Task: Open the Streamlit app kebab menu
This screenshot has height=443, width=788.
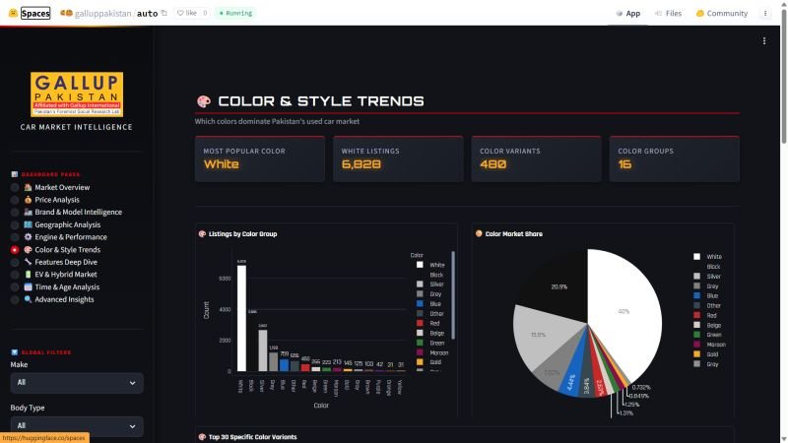Action: pyautogui.click(x=764, y=40)
